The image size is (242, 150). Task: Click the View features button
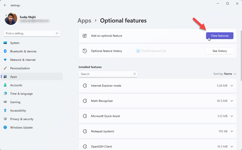point(220,36)
